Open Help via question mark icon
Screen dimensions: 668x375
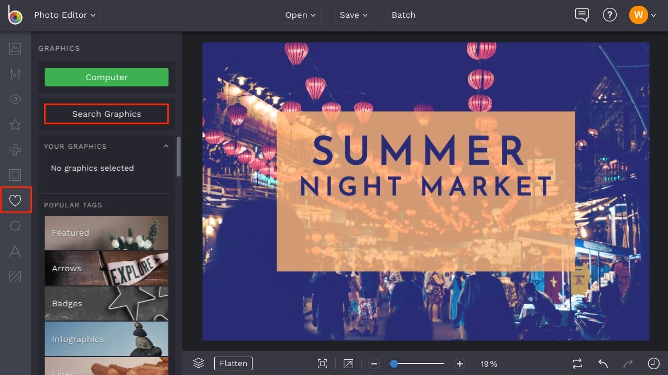coord(609,15)
